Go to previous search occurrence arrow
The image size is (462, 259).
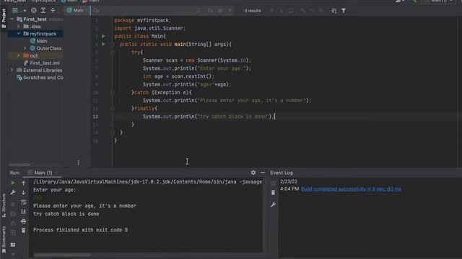[x=271, y=11]
